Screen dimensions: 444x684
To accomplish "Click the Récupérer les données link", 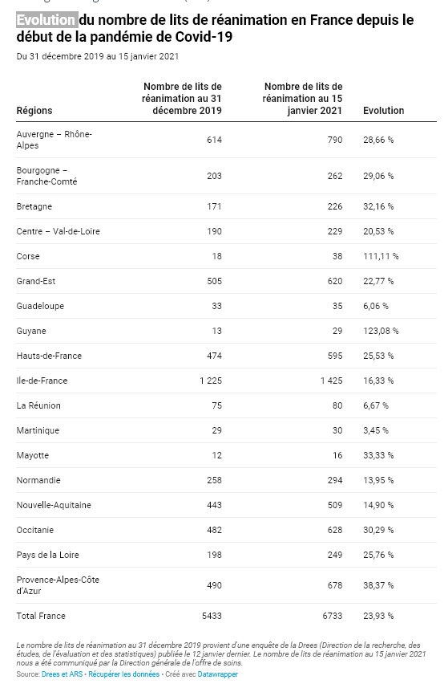I will (x=123, y=674).
